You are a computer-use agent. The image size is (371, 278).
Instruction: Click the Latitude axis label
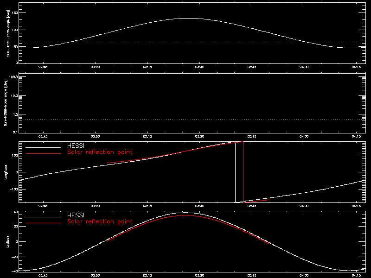[8, 241]
